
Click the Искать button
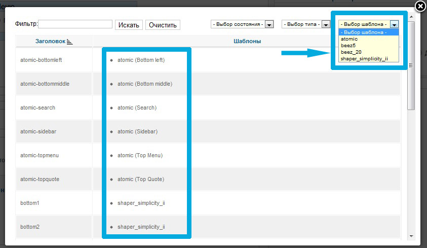tap(129, 25)
